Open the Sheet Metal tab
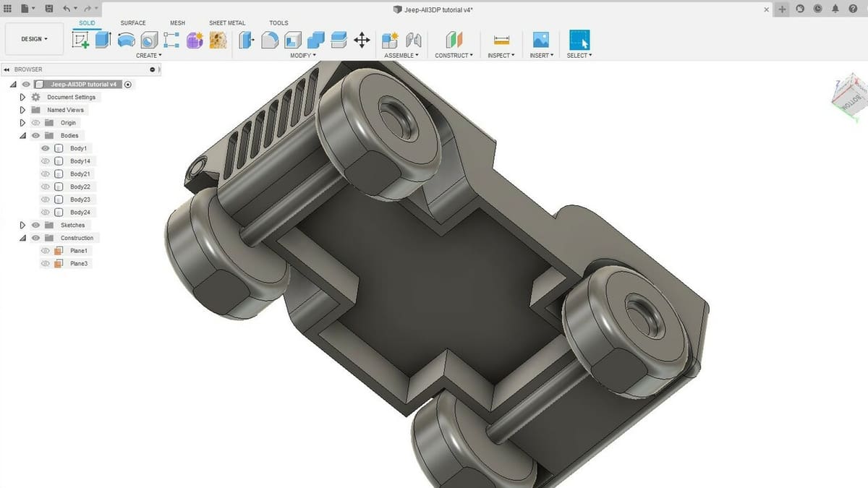This screenshot has height=488, width=868. click(x=227, y=23)
